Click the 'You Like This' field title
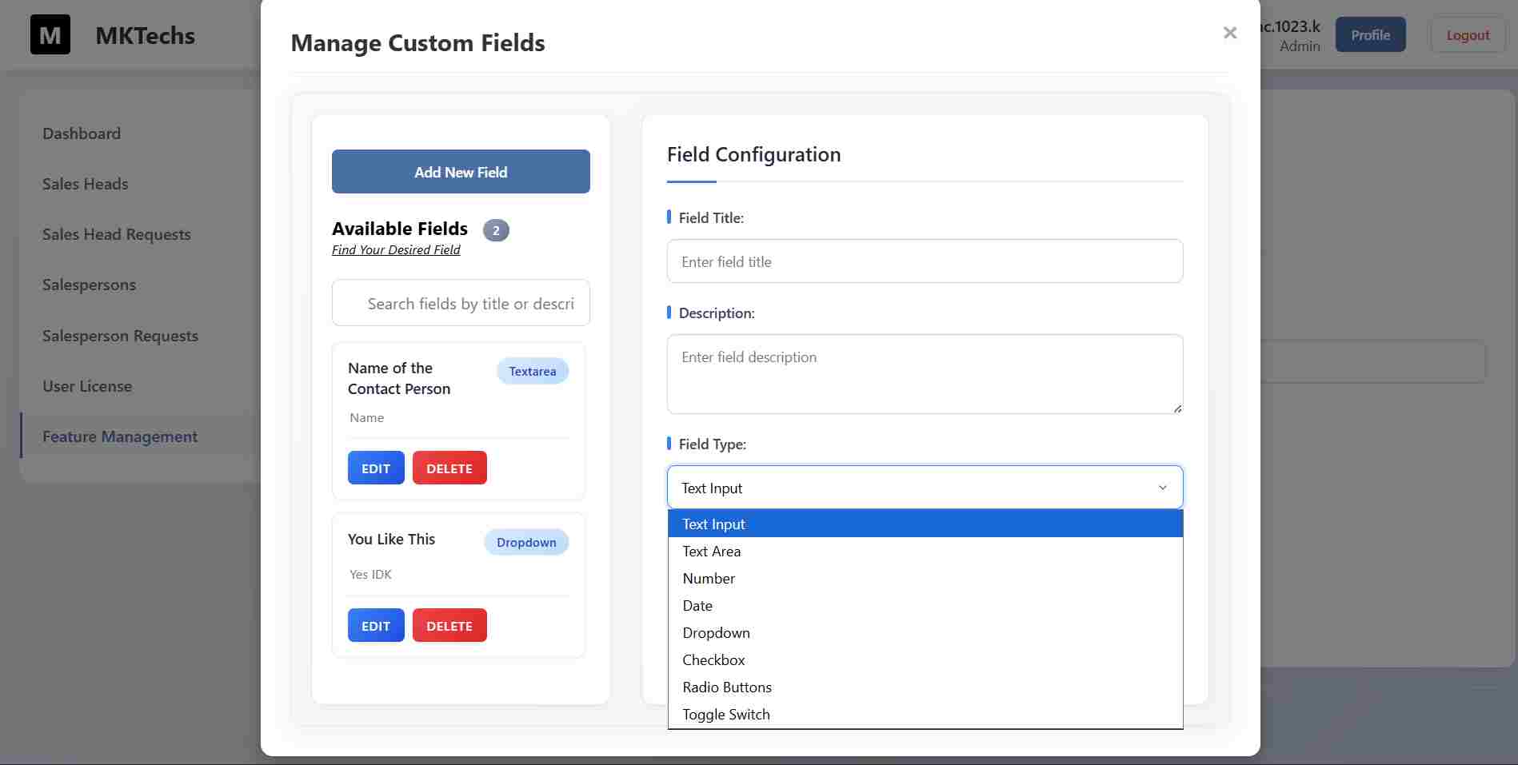Screen dimensions: 1518x765 [391, 539]
